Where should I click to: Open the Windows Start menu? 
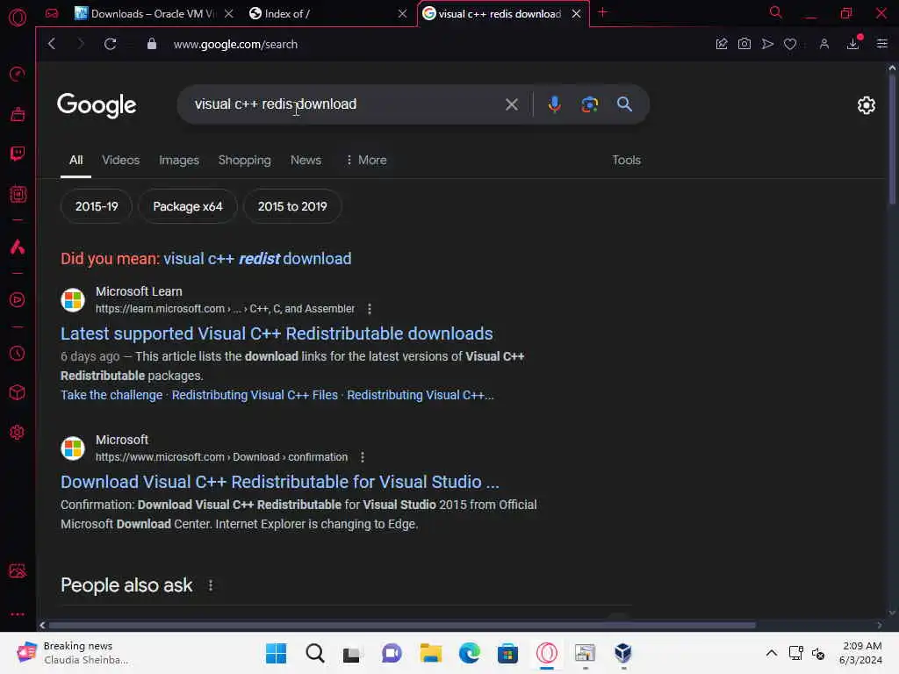pos(276,653)
